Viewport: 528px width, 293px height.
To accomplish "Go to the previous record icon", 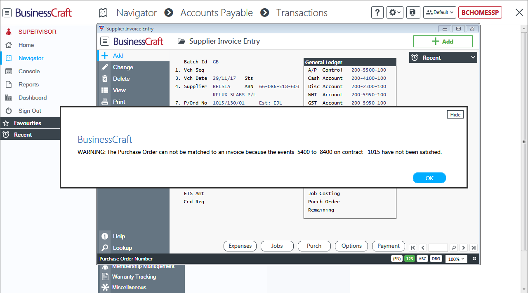I will pos(423,248).
